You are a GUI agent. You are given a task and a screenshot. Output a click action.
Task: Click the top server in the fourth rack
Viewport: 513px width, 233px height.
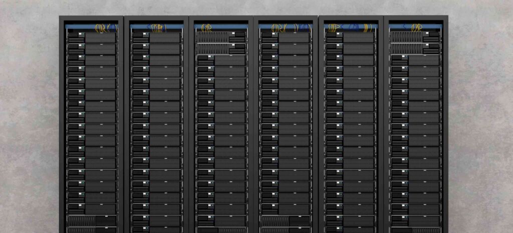[x=286, y=37]
